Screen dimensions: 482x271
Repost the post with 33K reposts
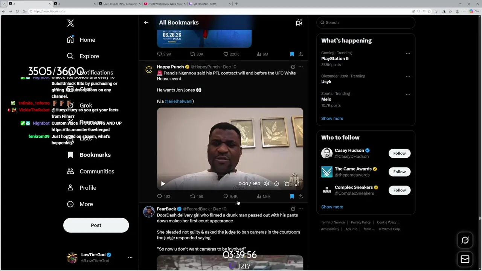(197, 54)
